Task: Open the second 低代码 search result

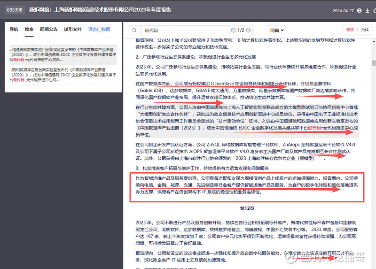Action: coord(63,75)
